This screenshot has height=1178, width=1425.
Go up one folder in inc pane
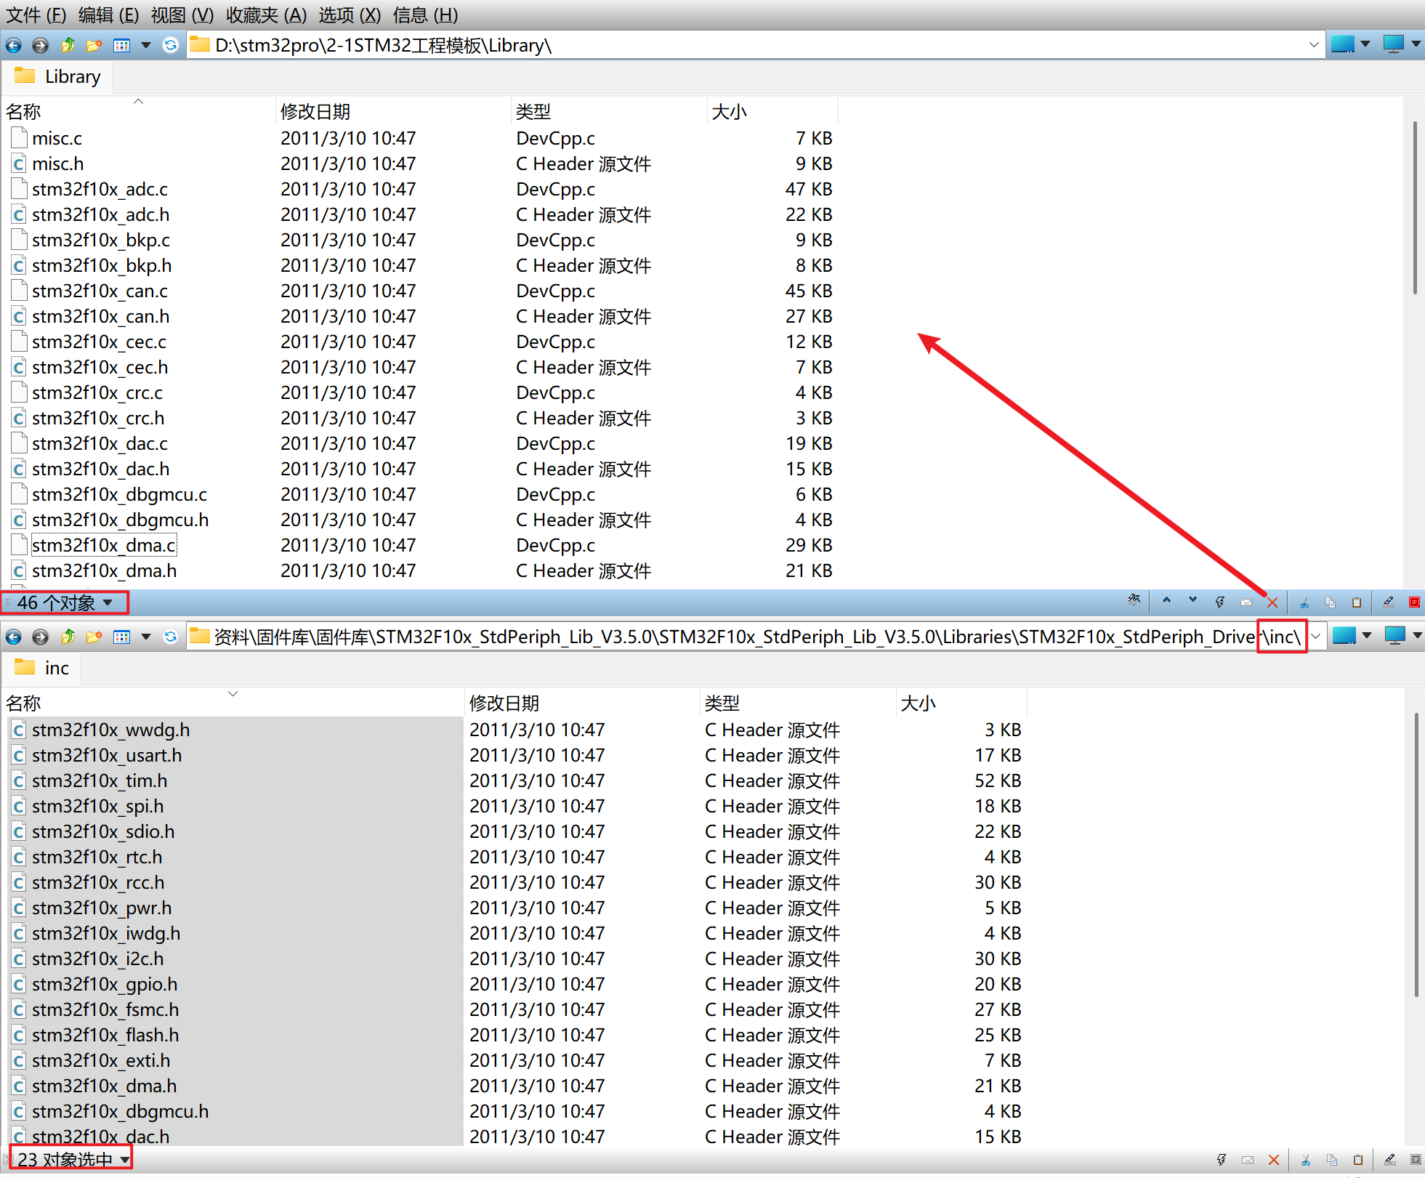[68, 637]
